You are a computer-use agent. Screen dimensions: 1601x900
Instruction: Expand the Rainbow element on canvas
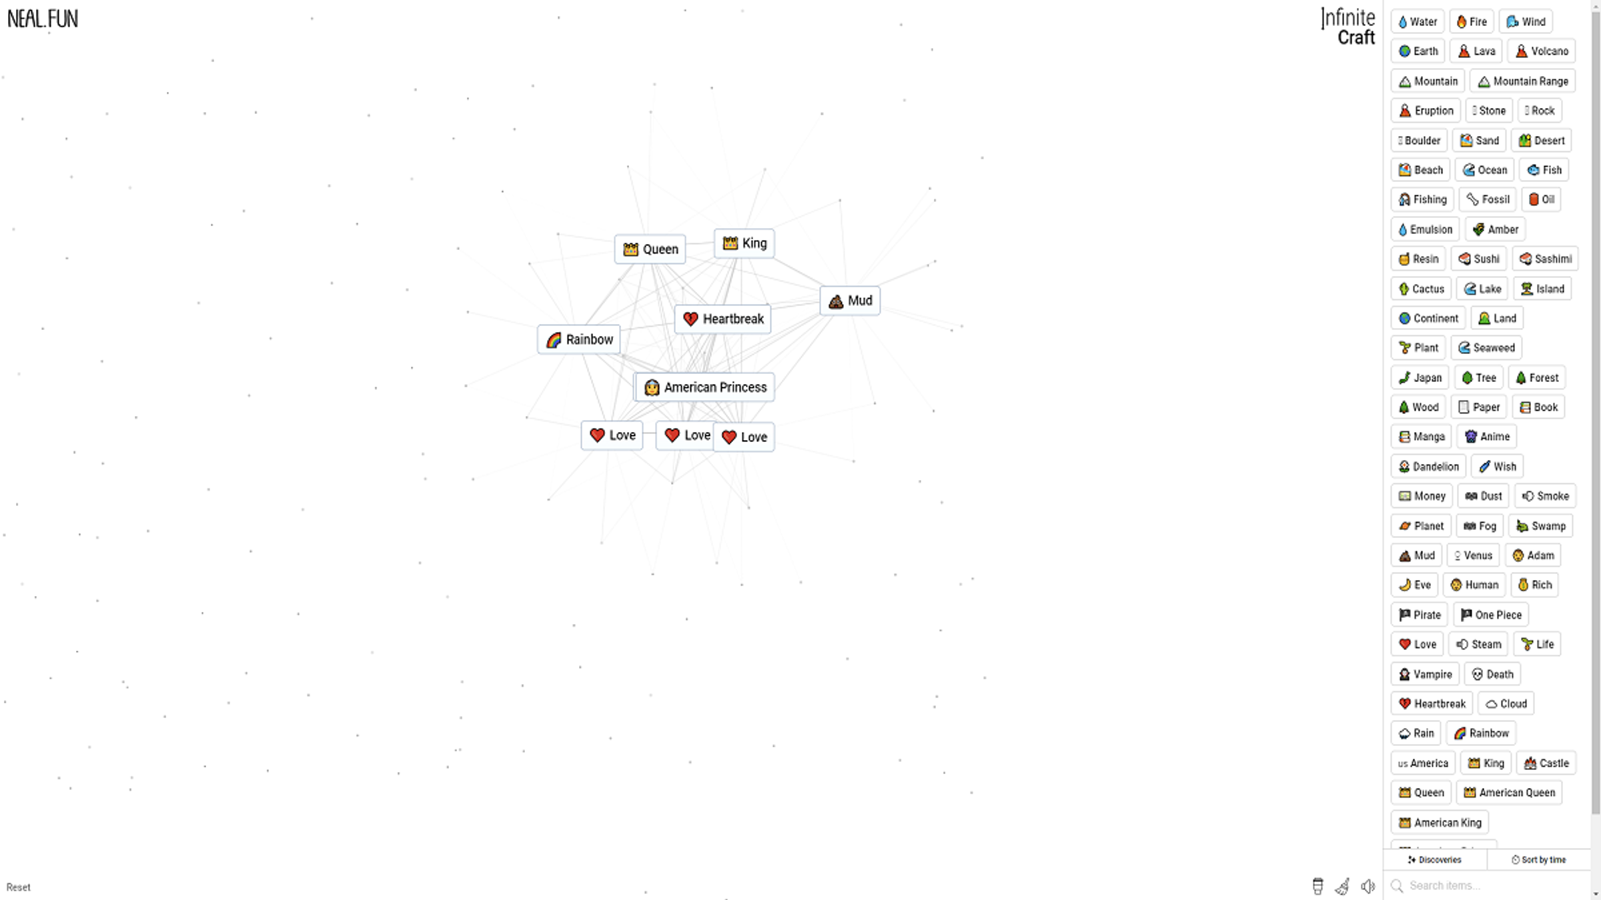pyautogui.click(x=580, y=339)
